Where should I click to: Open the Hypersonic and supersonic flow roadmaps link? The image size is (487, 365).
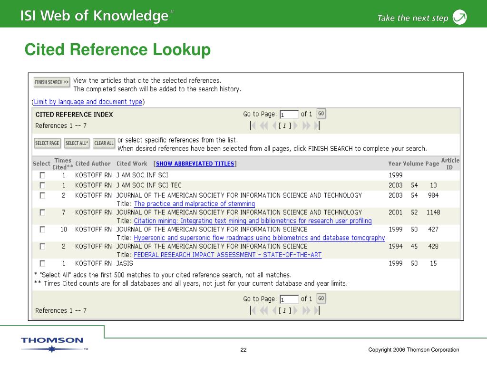[259, 238]
